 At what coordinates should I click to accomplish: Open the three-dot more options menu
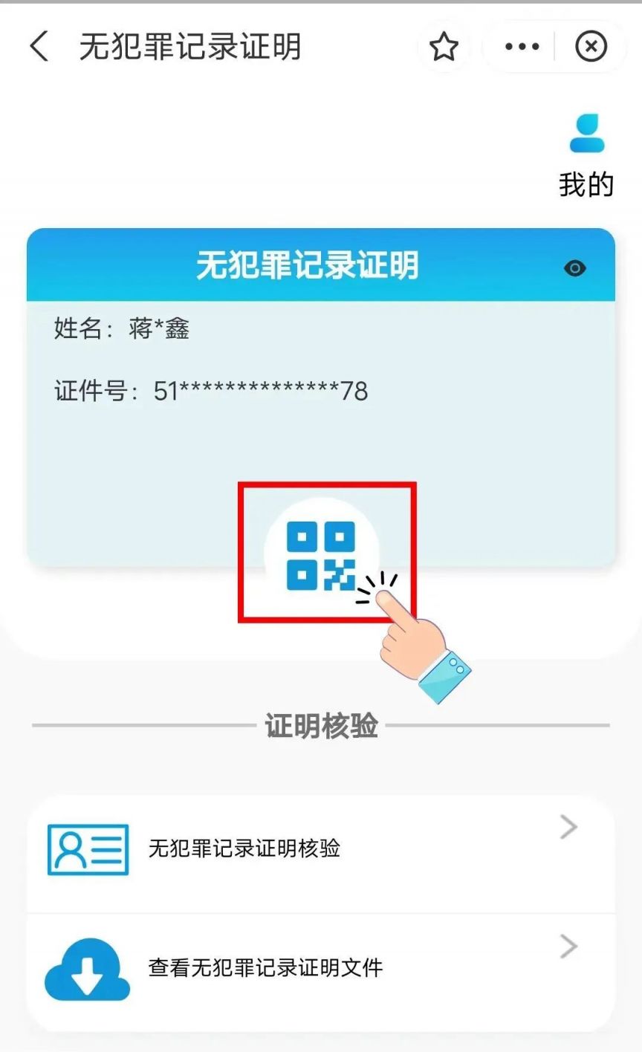pos(522,47)
